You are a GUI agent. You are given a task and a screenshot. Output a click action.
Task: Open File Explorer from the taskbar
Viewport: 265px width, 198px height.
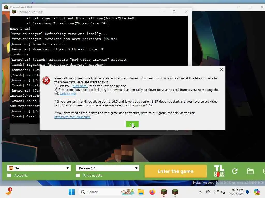[x=141, y=192]
